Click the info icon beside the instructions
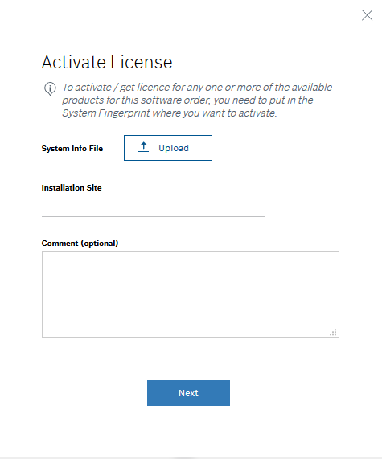382x459 pixels. pos(50,88)
